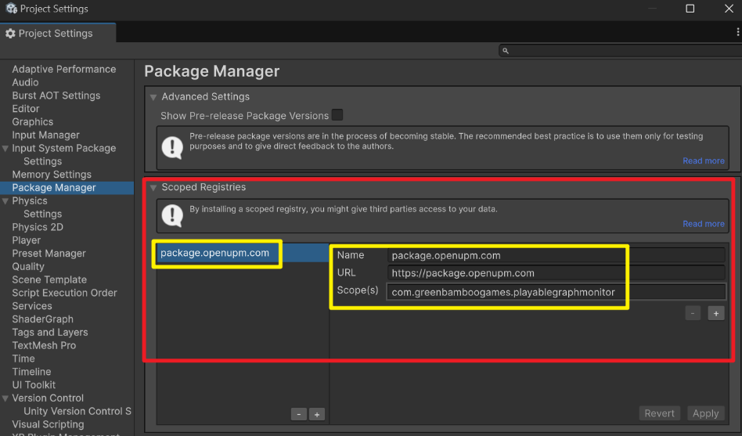Screen dimensions: 742x436
Task: Open UI Toolkit settings
Action: click(x=34, y=385)
